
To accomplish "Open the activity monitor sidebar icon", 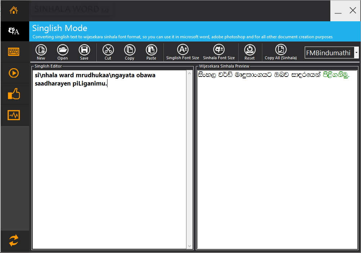I will pos(14,115).
